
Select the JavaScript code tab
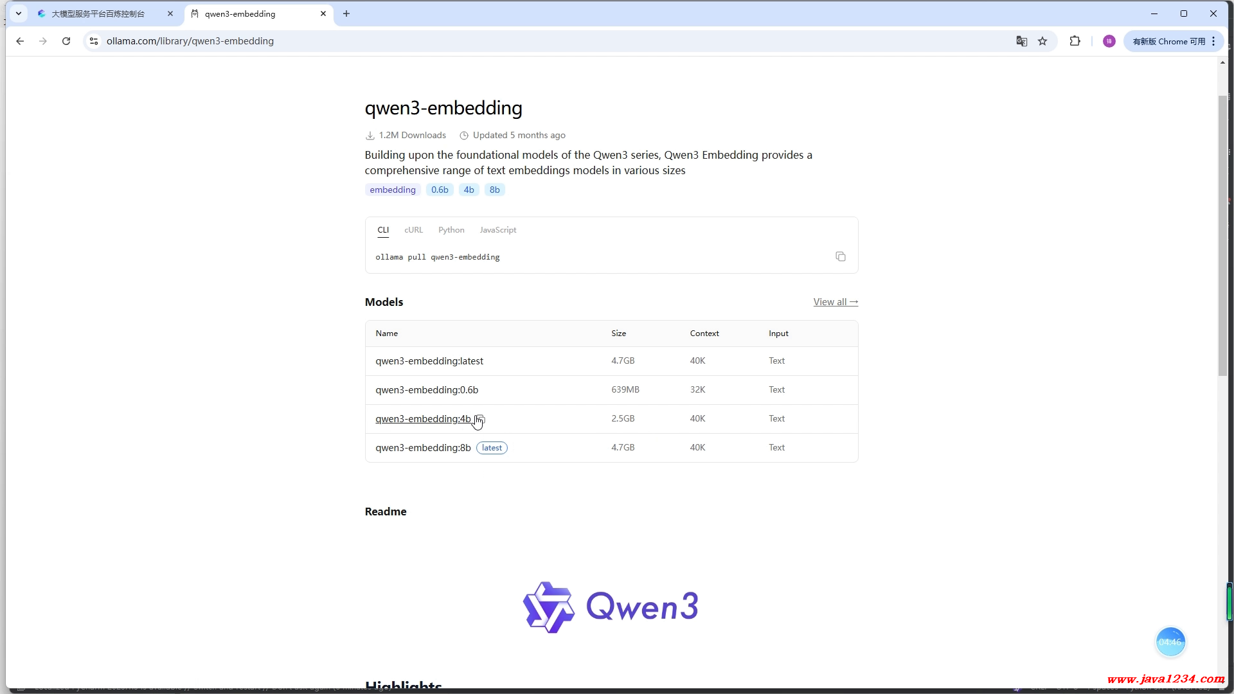tap(497, 230)
